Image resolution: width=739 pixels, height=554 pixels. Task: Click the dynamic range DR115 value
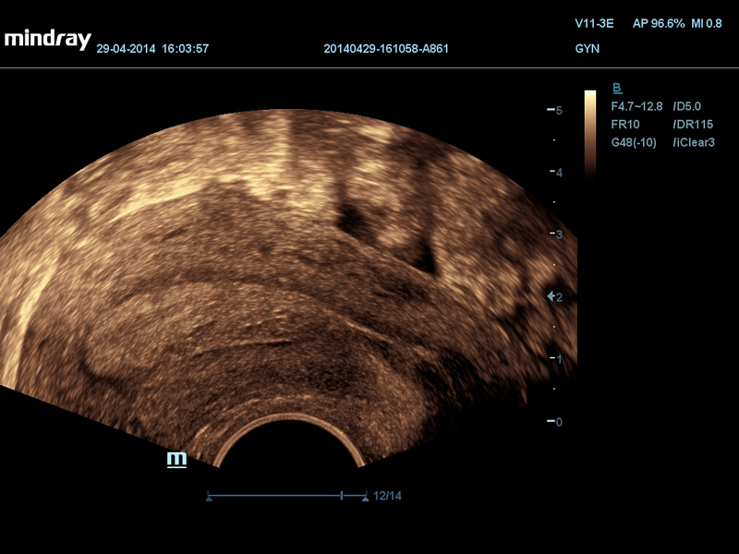(693, 125)
